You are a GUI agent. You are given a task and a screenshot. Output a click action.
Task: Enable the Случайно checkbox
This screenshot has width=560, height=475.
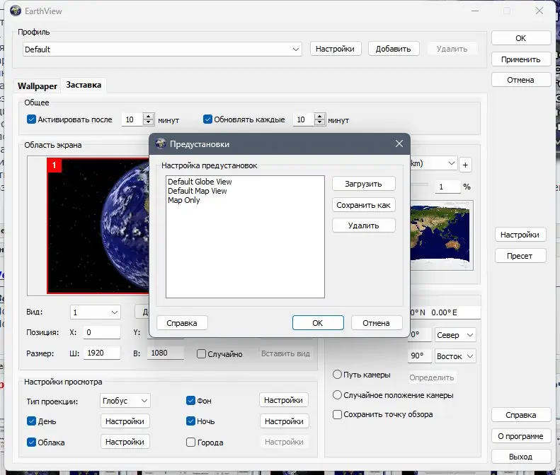tap(202, 353)
